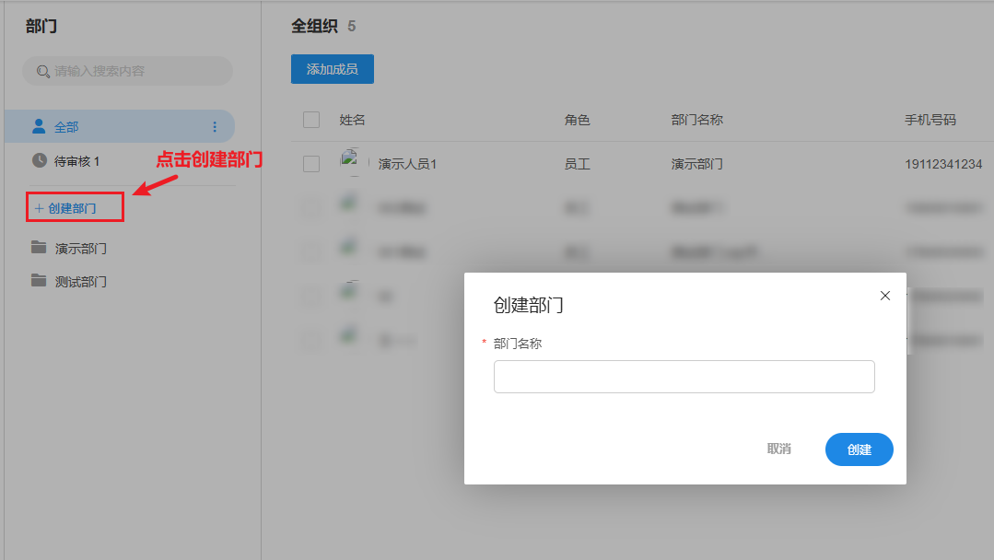Select 全部 in the department sidebar

(x=67, y=127)
